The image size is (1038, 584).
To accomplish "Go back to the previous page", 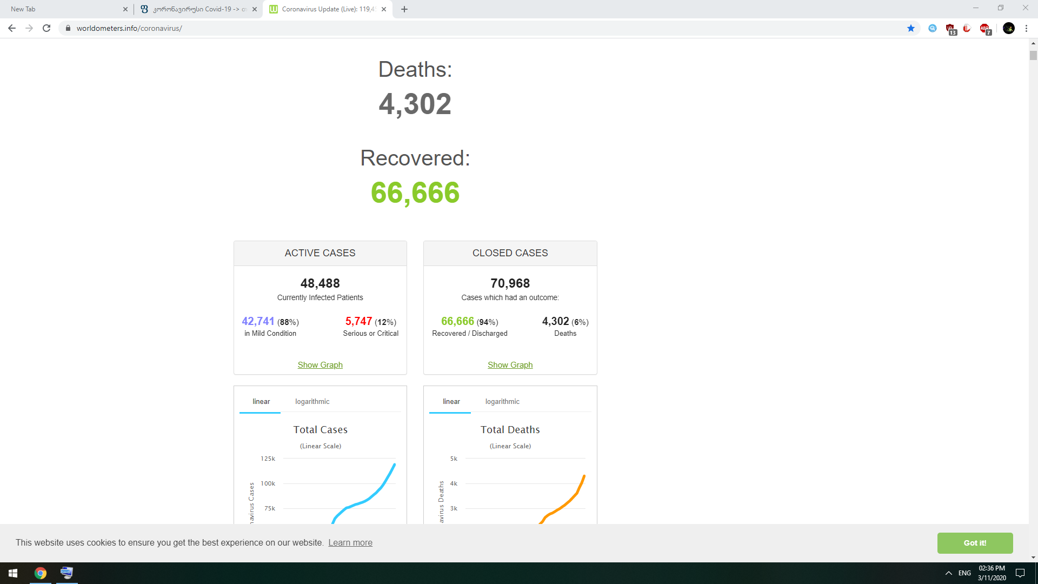I will 12,28.
